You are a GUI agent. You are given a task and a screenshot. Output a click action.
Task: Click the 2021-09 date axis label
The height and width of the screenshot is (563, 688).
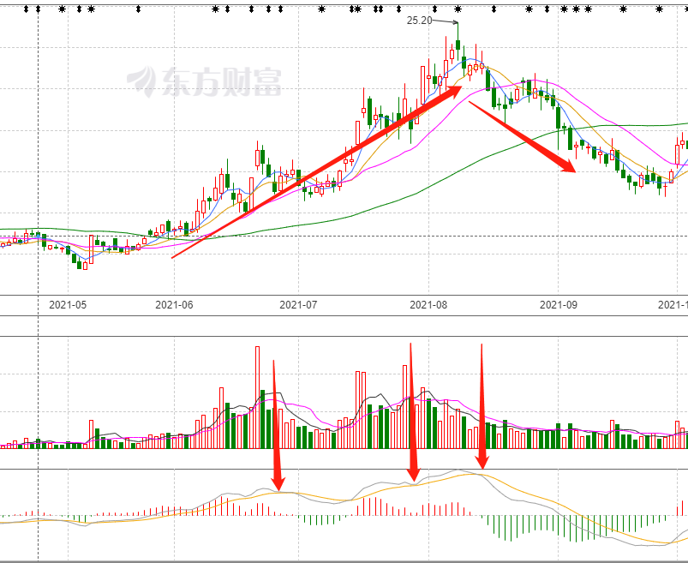click(x=558, y=304)
